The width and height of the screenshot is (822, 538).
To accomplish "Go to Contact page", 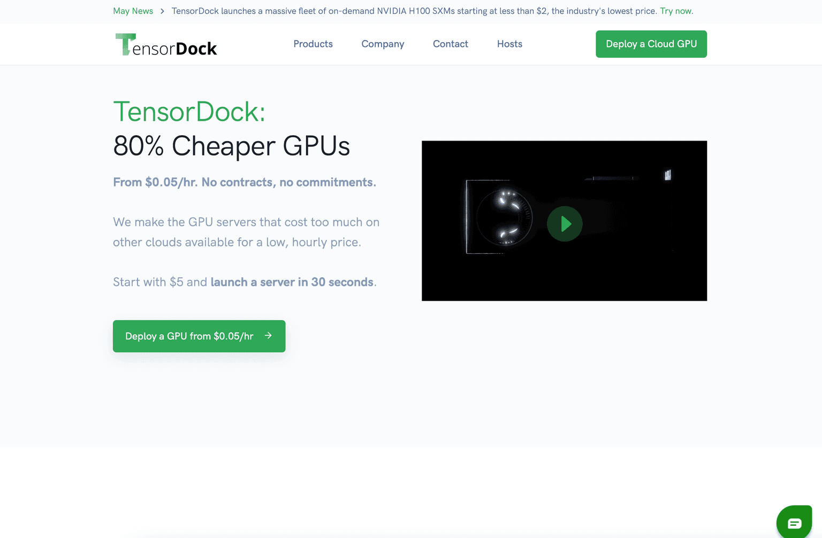I will (x=451, y=44).
